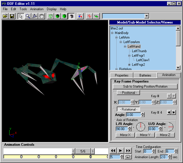Toggle the Rotational key frame button
Viewport: 183px width, 163px height.
coord(129,109)
